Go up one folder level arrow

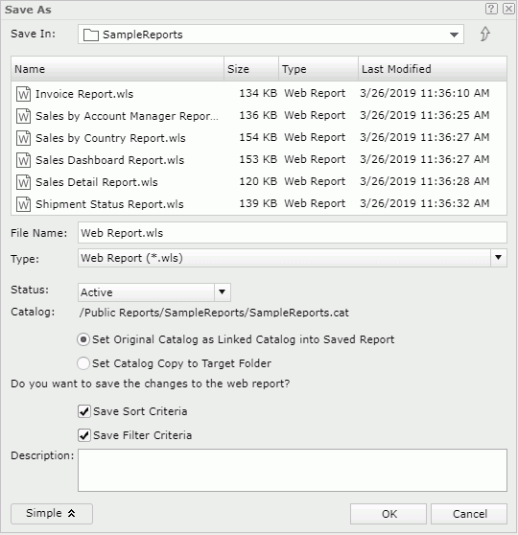pos(484,34)
